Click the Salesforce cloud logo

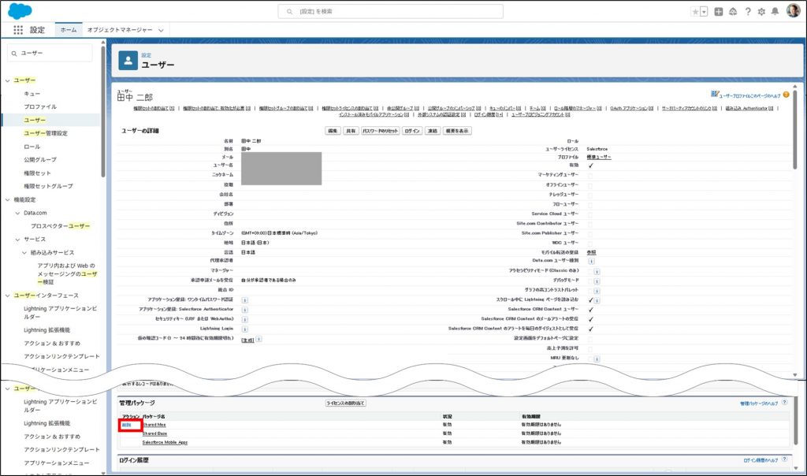20,10
